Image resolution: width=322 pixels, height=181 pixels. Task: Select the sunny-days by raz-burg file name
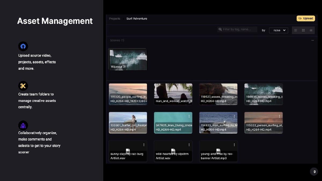point(127,156)
